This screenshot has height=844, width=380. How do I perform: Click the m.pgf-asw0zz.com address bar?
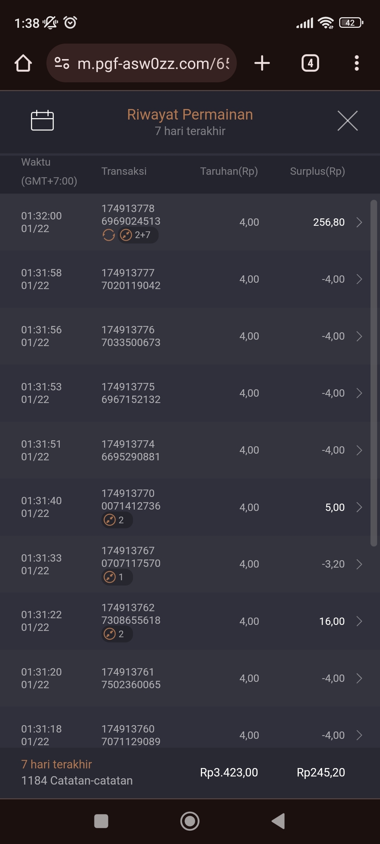pos(153,63)
